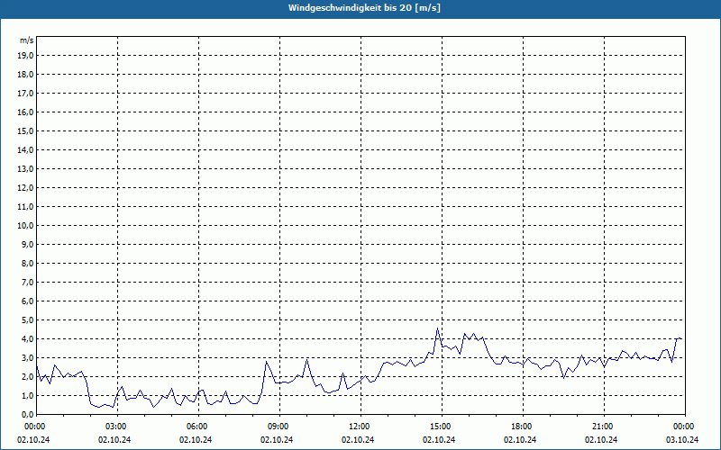Select the '12,0' y-axis value
721x450 pixels.
click(x=25, y=187)
